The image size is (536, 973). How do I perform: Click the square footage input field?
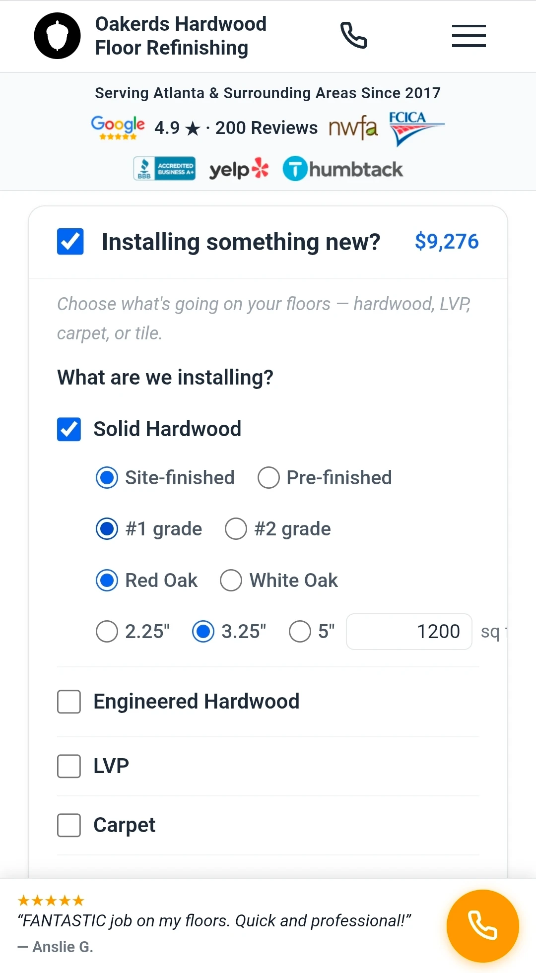tap(409, 631)
